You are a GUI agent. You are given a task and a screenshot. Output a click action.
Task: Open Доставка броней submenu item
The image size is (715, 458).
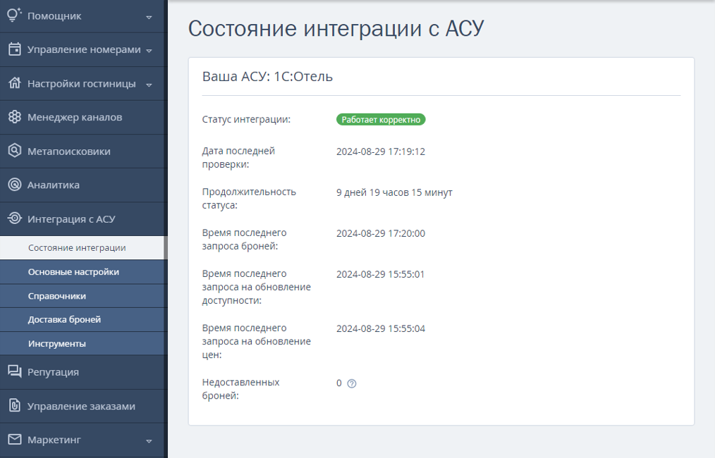[83, 320]
